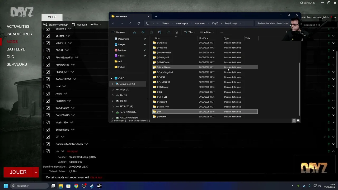Disable the FbkhdSaigaFull mod checkbox
The height and width of the screenshot is (190, 338).
click(x=48, y=58)
